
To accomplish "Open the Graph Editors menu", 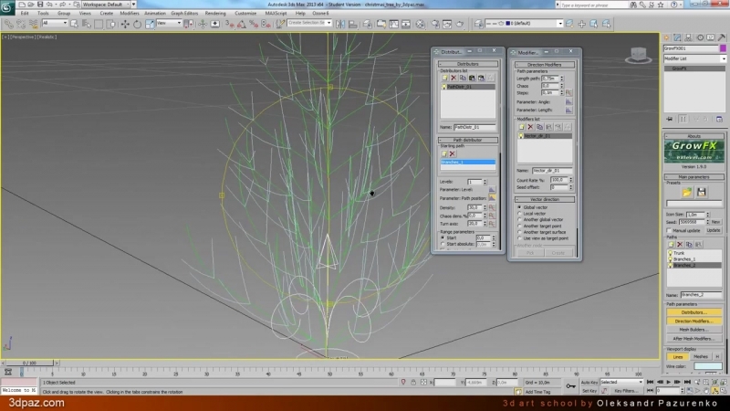I will point(183,14).
